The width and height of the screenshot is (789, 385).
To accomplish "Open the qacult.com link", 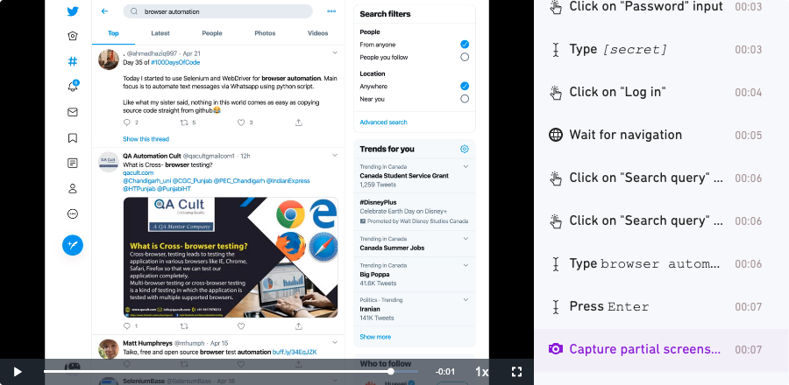I will tap(139, 172).
